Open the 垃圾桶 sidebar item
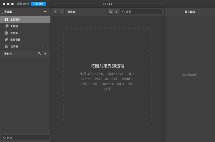Screen dimensions: 215x142 [14, 47]
